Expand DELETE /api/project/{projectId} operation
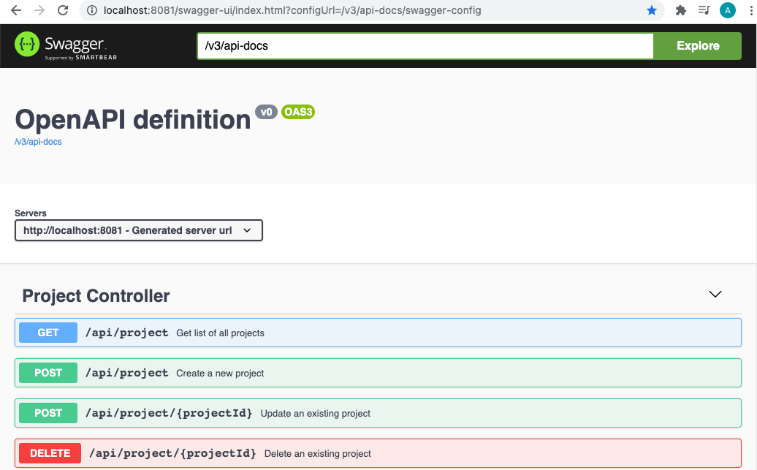 click(378, 453)
